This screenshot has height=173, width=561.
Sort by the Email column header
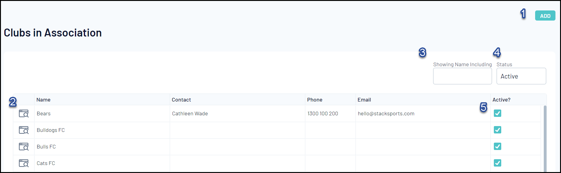click(x=364, y=100)
